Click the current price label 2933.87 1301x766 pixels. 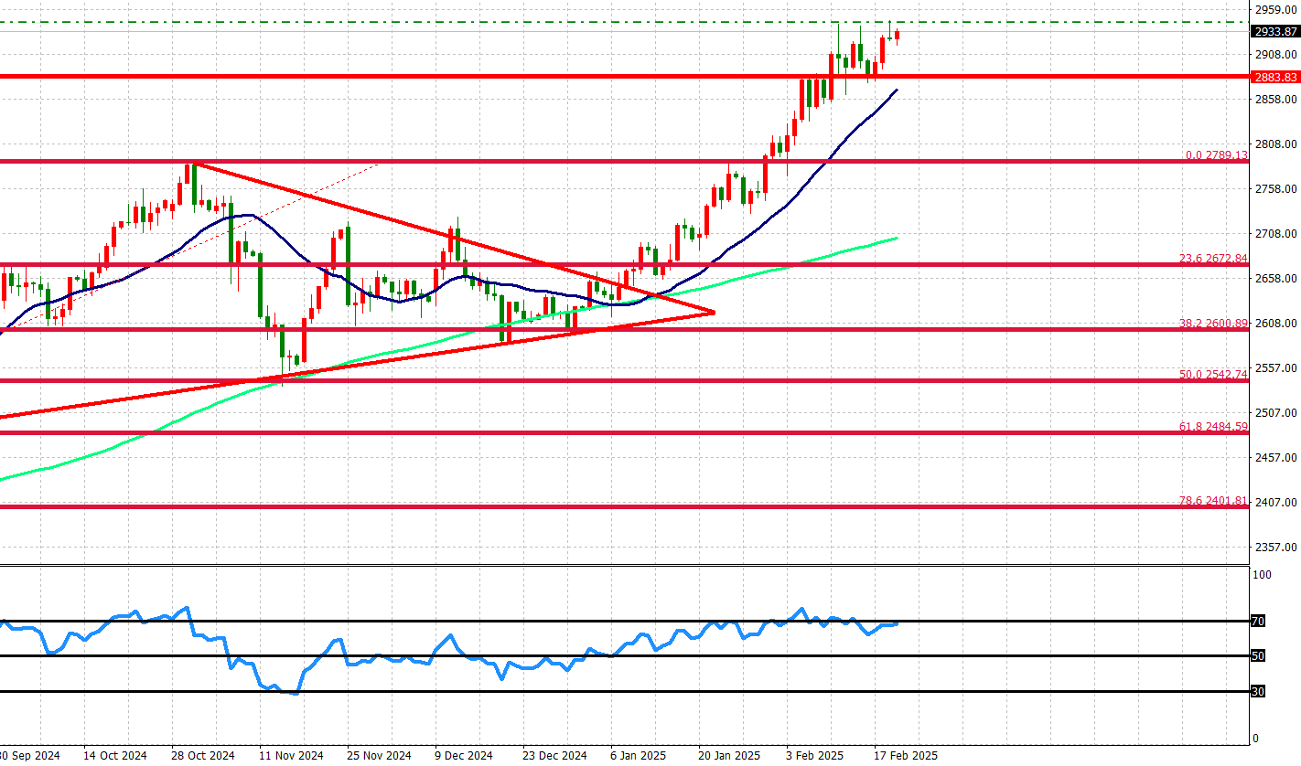(x=1275, y=31)
